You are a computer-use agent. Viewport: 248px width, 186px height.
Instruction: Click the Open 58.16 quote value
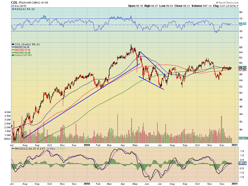click(x=135, y=6)
